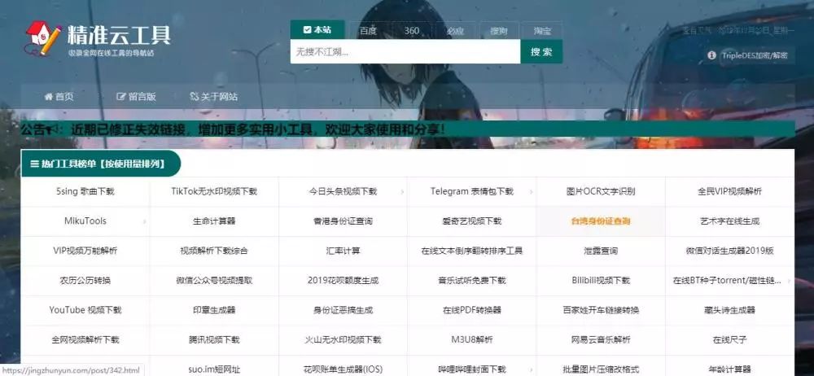814x376 pixels.
Task: Open 香港身份证查询 tool
Action: tap(343, 221)
